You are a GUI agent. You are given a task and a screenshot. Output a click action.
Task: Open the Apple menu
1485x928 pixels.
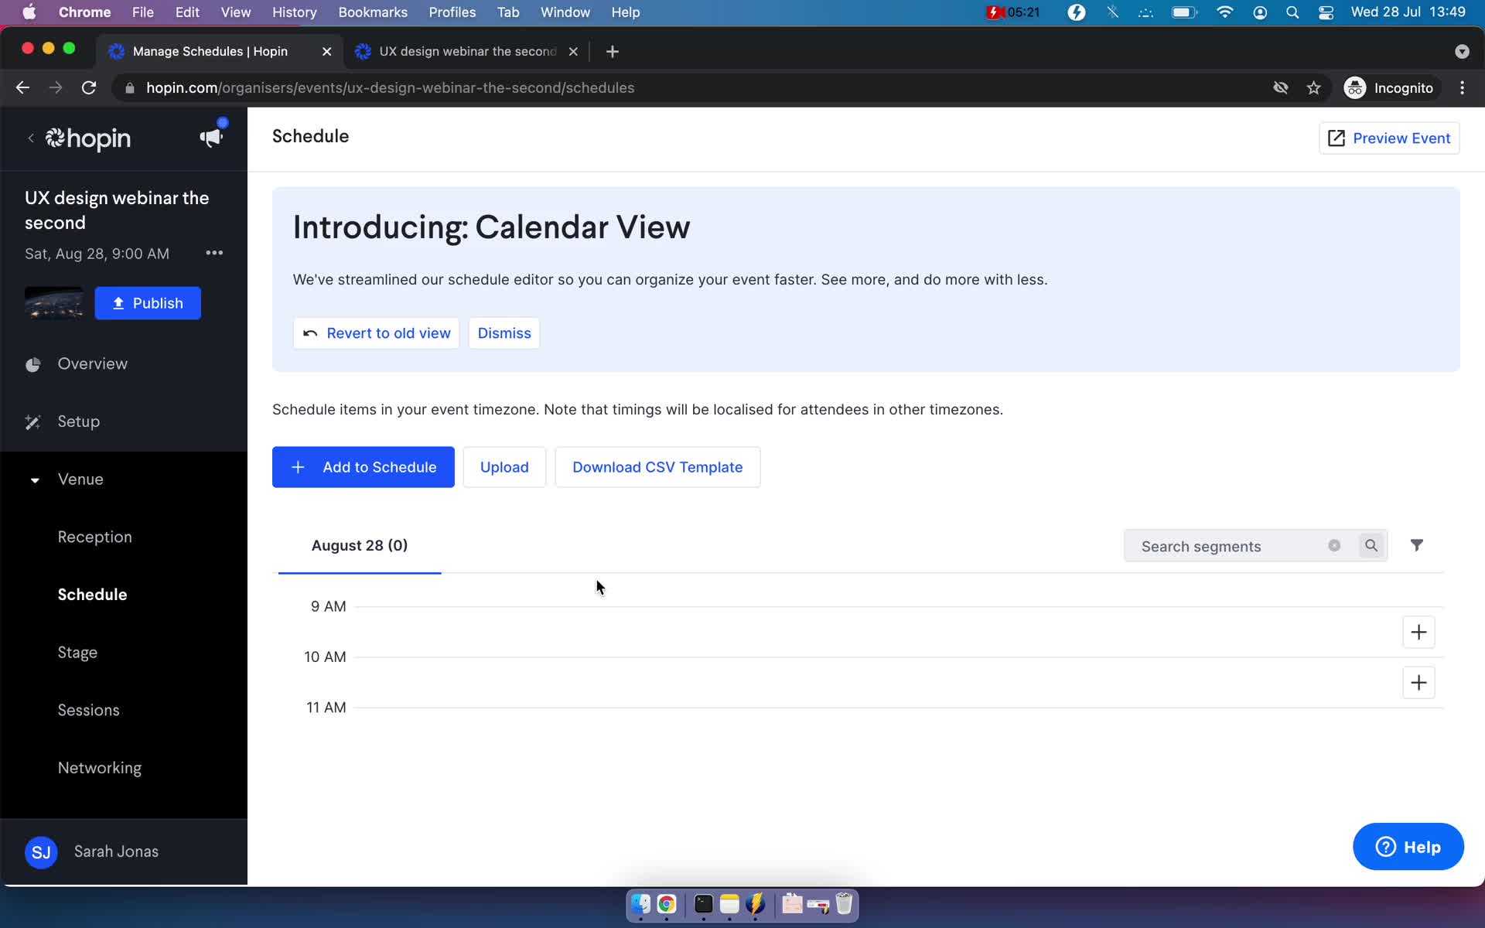point(29,12)
